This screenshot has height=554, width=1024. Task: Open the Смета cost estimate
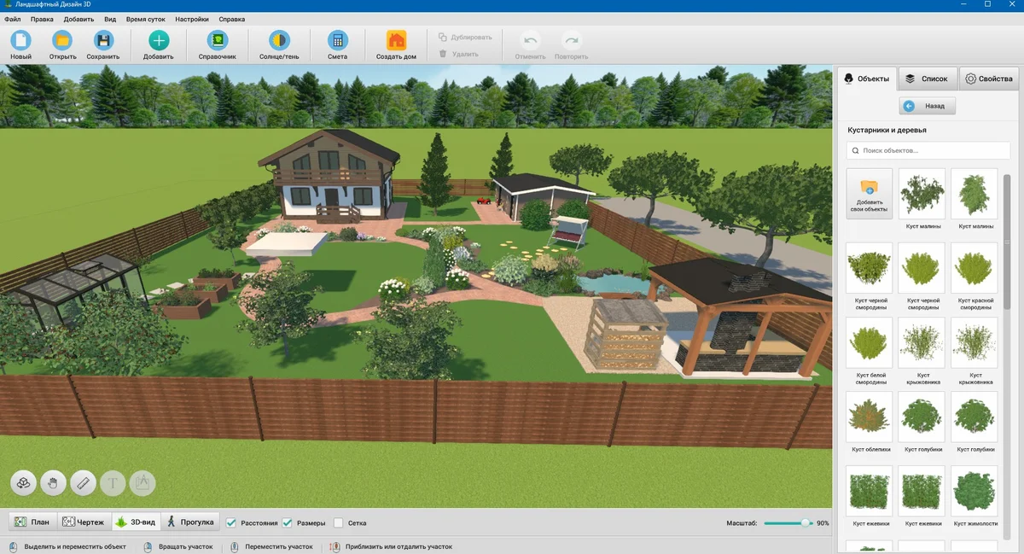pyautogui.click(x=337, y=45)
